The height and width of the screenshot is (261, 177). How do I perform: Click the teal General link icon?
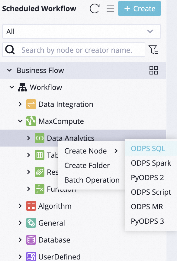coord(31,223)
